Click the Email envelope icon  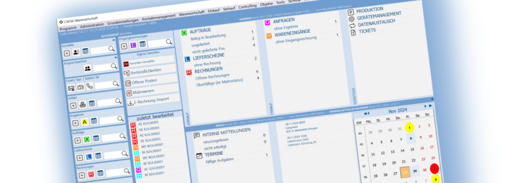tap(71, 88)
